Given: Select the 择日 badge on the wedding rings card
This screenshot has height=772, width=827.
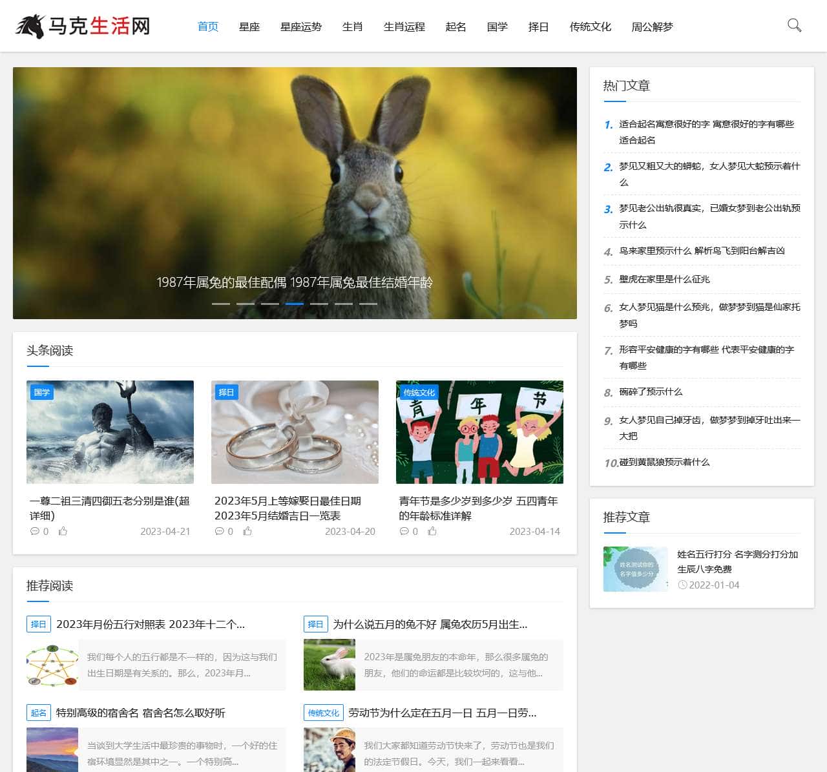Looking at the screenshot, I should [x=226, y=392].
